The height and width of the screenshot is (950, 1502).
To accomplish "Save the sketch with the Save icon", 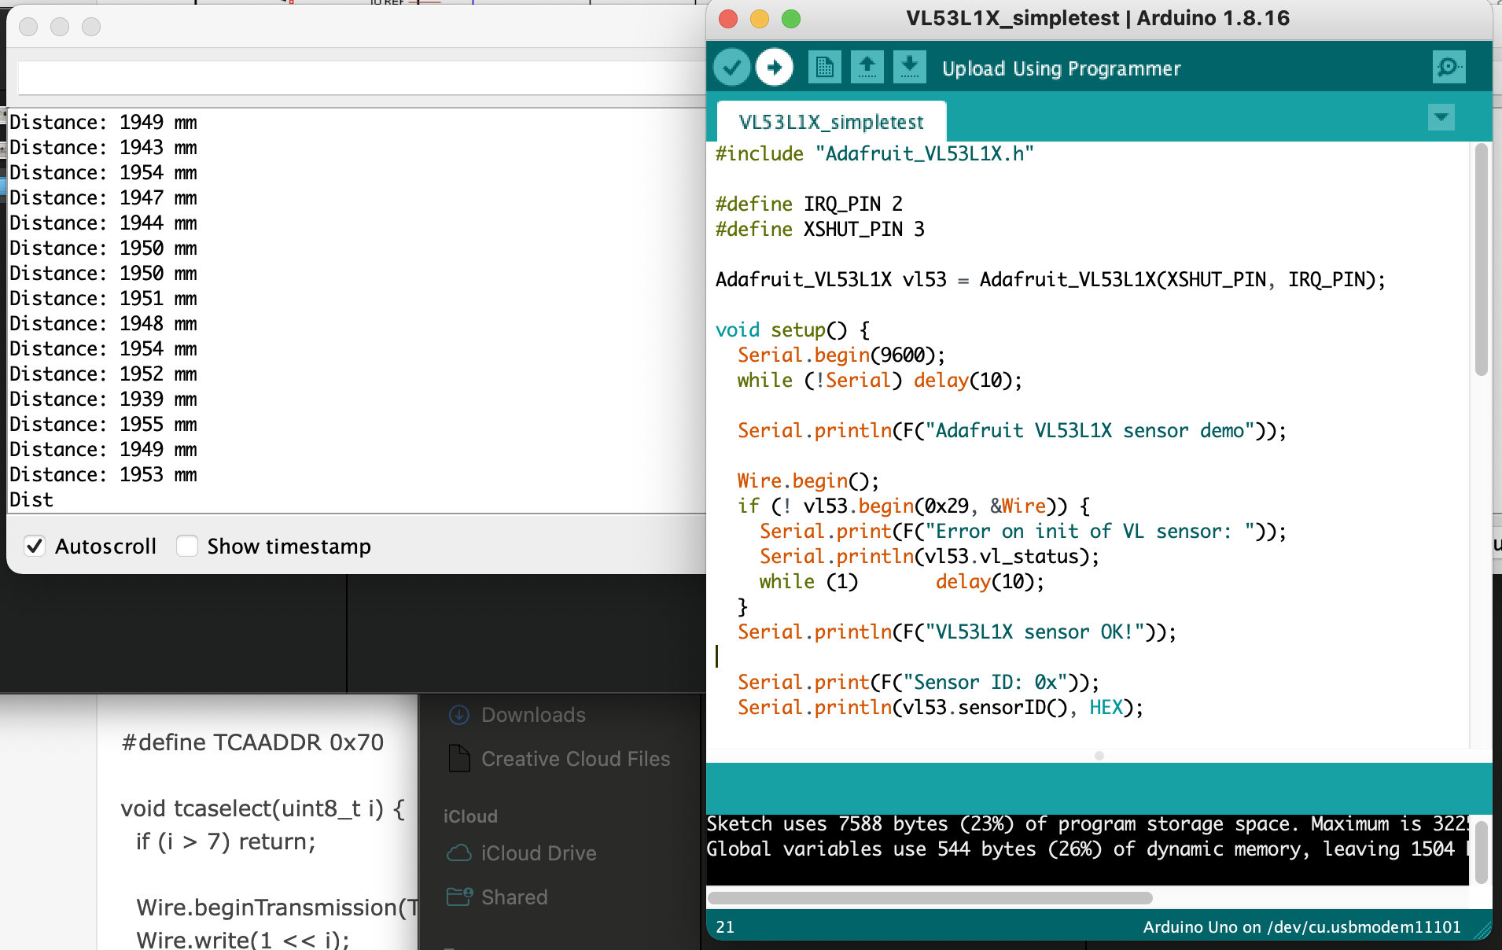I will (x=909, y=68).
